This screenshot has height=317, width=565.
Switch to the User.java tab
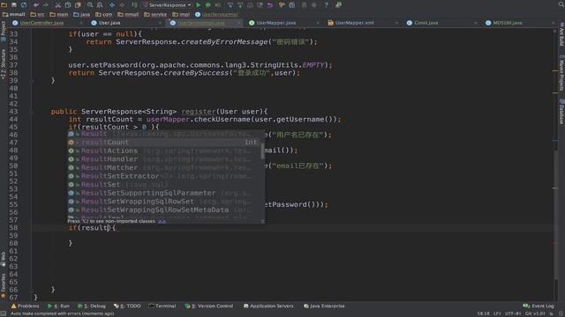coord(109,23)
